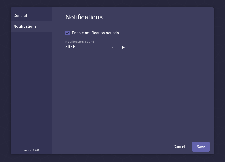
Task: Select the 'click' value in sound selector
Action: click(70, 47)
